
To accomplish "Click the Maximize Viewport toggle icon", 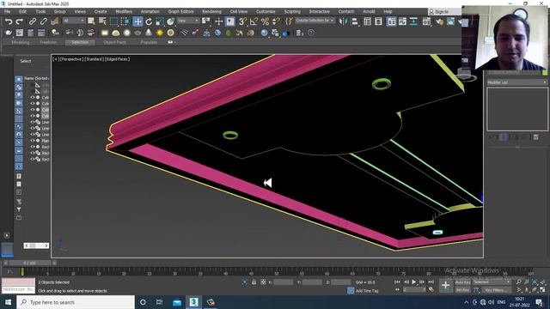I will (542, 290).
